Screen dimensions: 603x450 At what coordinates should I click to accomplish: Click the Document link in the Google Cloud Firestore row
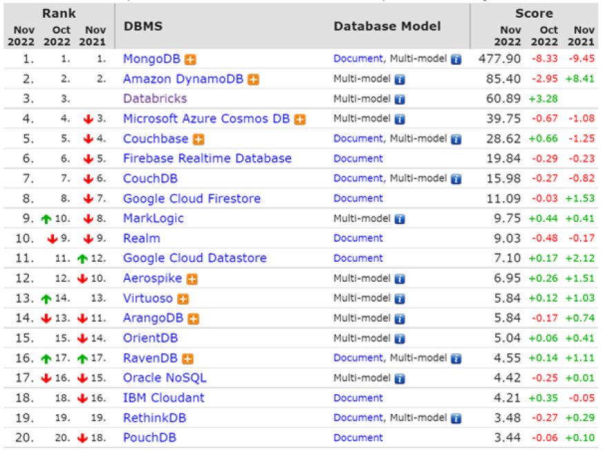[x=358, y=198]
